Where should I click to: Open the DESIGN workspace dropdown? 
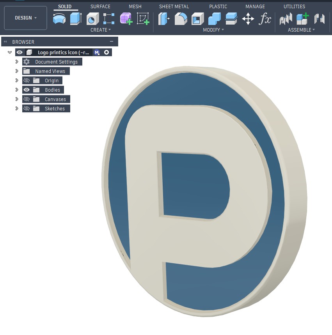click(x=25, y=18)
